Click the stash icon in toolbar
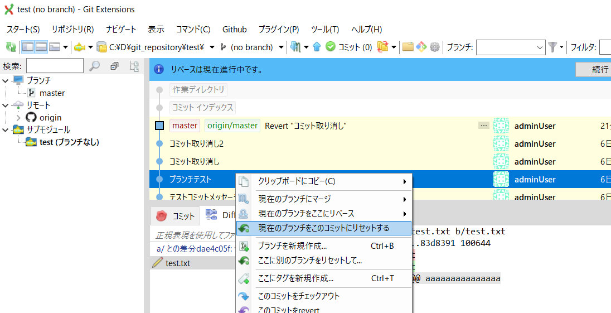 click(383, 47)
